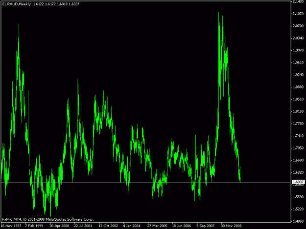Click the 4 Jan 2004 date label
Screen dimensions: 306x229
coord(132,226)
